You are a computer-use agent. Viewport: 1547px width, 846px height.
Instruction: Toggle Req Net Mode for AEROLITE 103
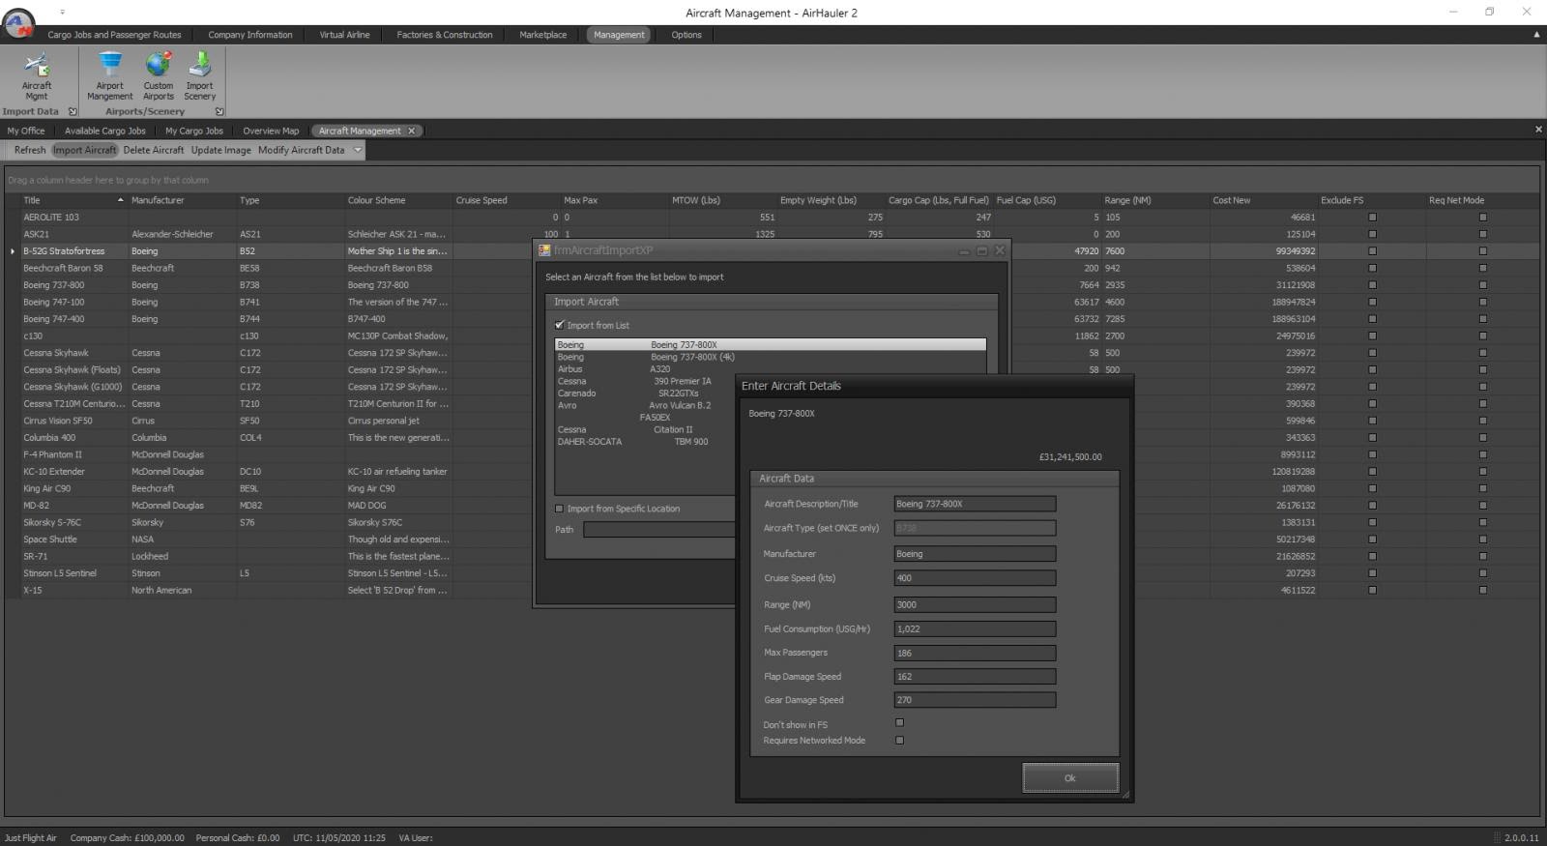[x=1483, y=218]
